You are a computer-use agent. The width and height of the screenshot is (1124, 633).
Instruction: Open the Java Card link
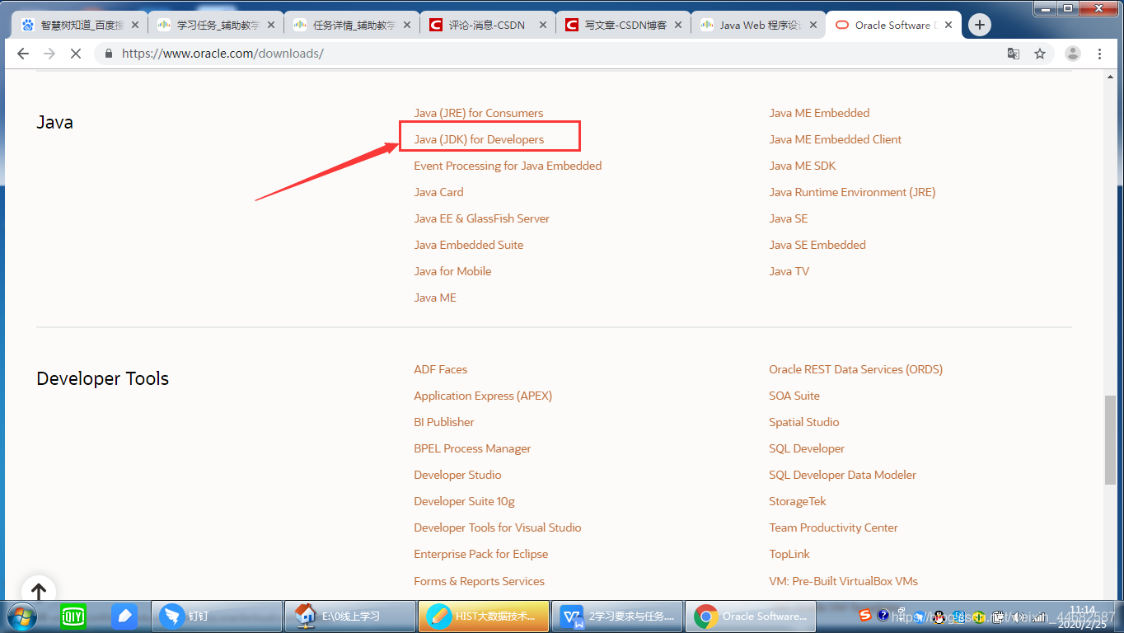(x=438, y=192)
